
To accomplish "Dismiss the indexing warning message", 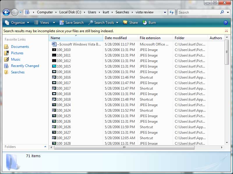I will [x=226, y=30].
